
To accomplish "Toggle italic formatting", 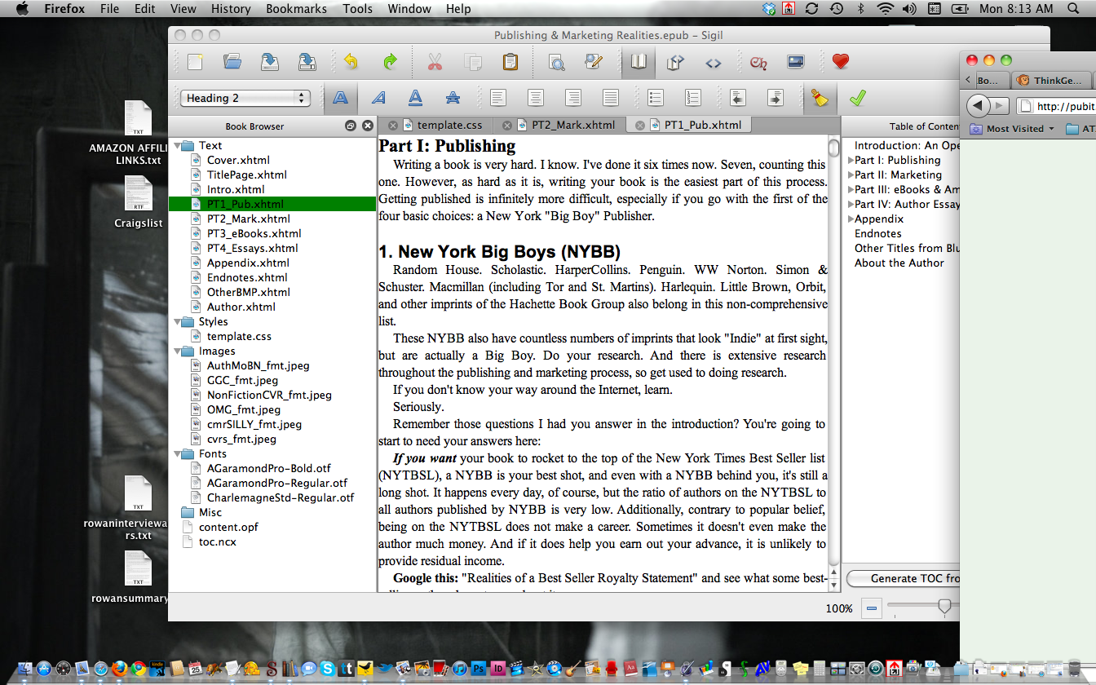I will [378, 98].
